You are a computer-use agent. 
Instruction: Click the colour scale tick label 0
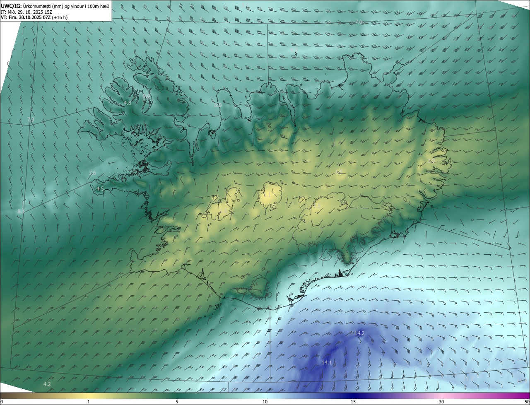(x=2, y=402)
